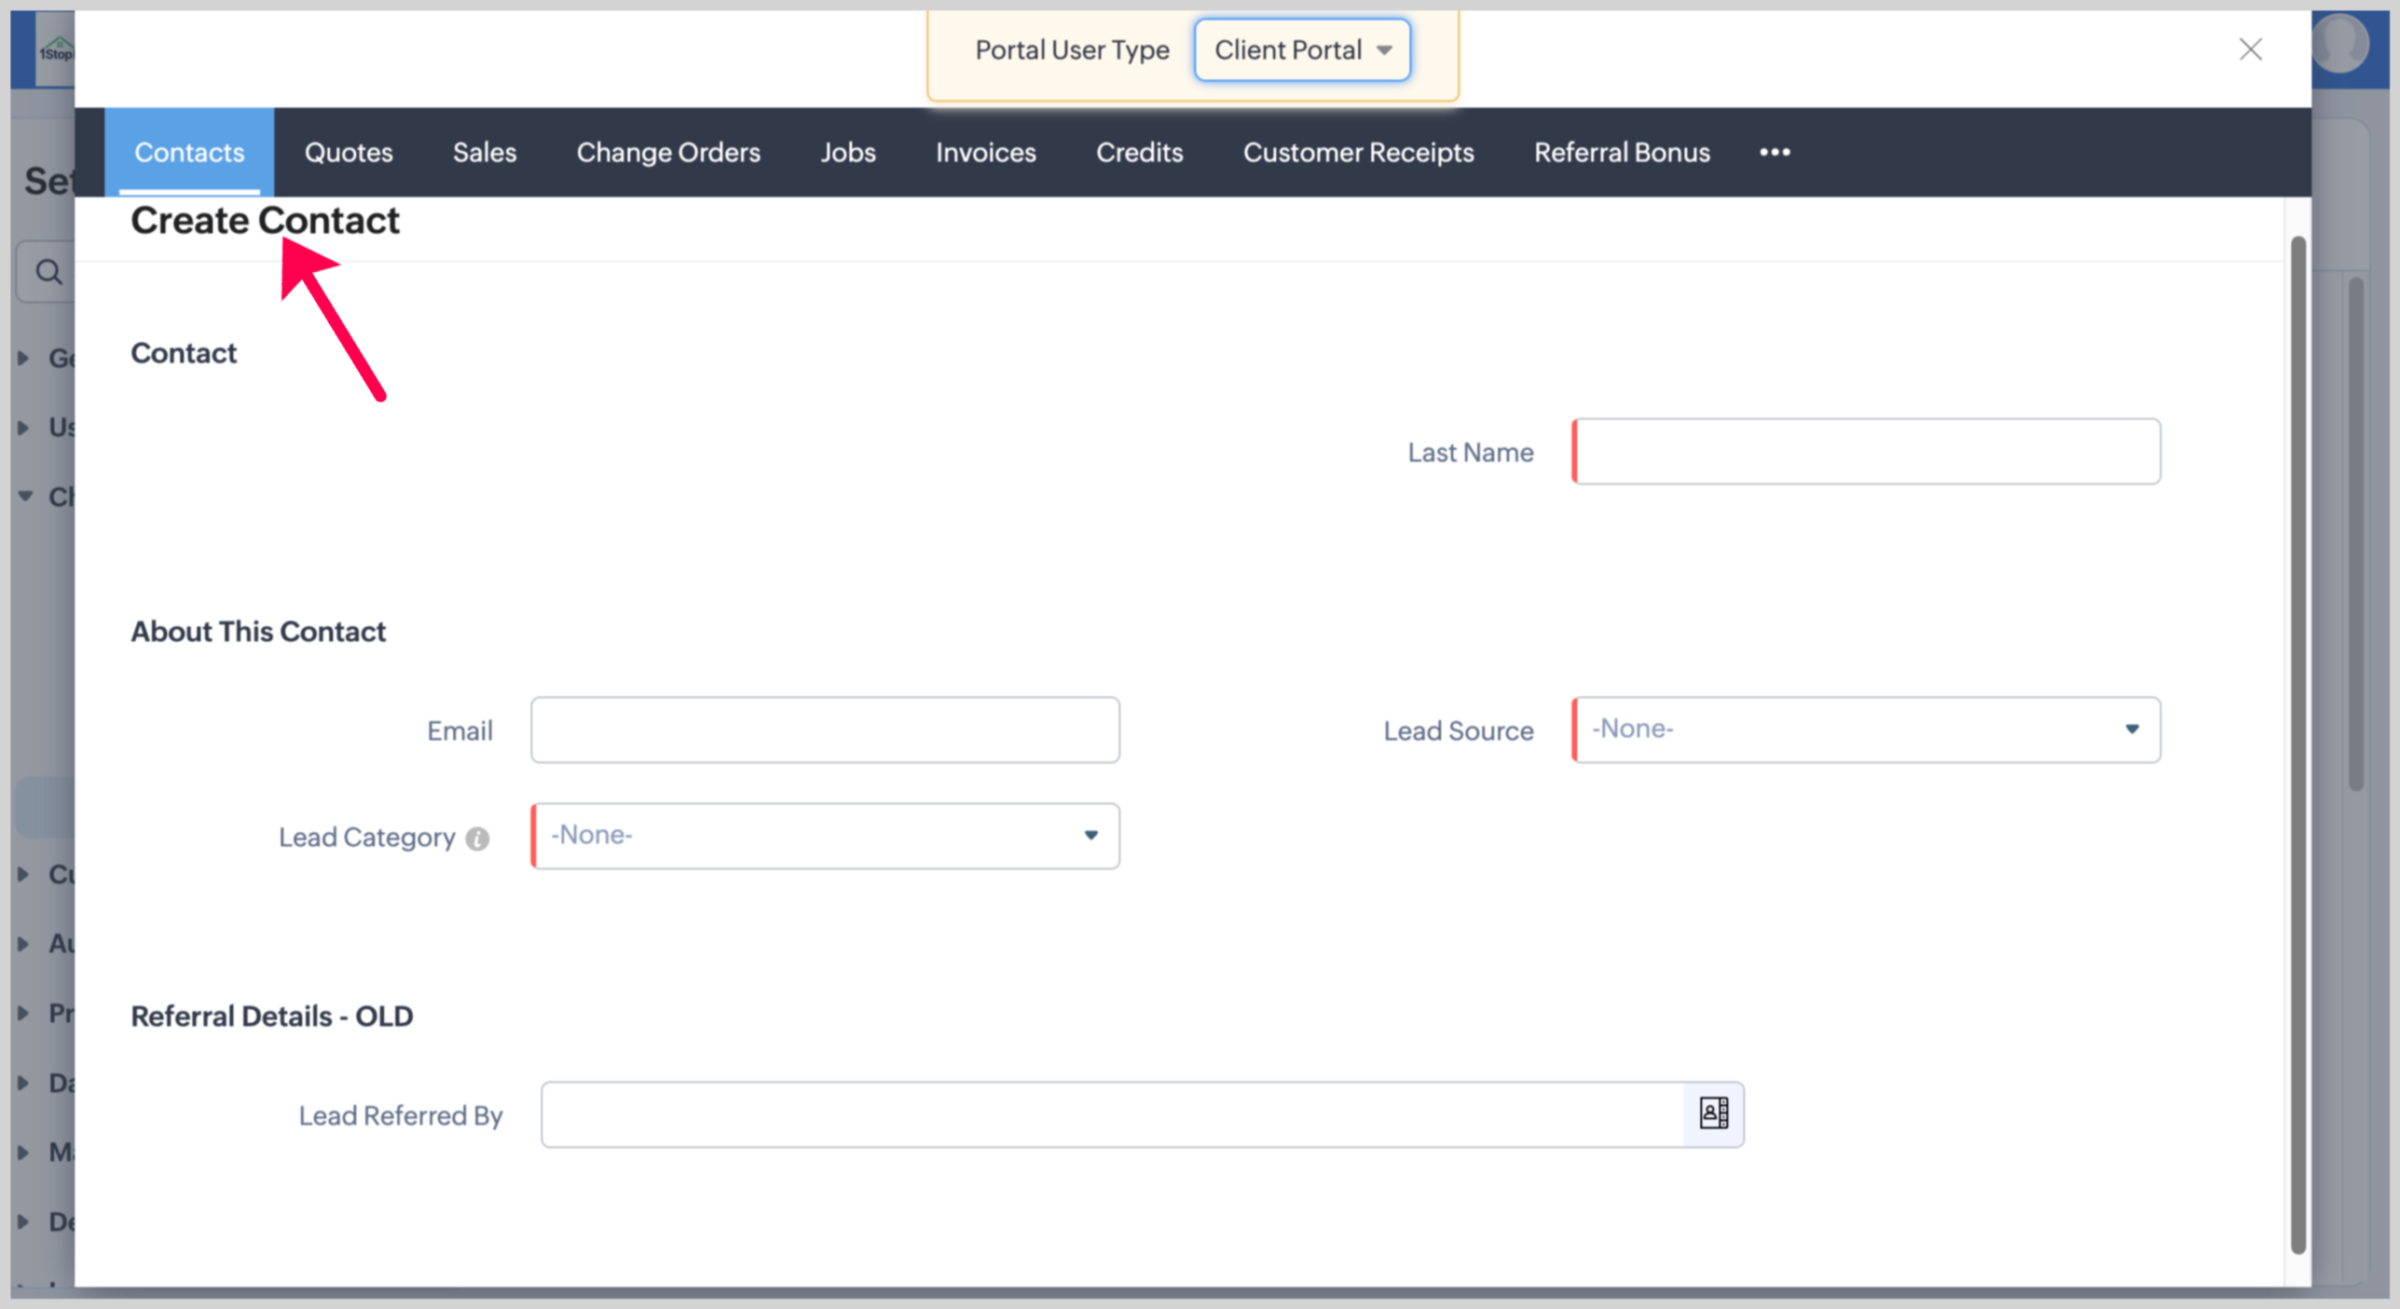Click the user avatar in top right
This screenshot has height=1309, width=2400.
(2340, 42)
